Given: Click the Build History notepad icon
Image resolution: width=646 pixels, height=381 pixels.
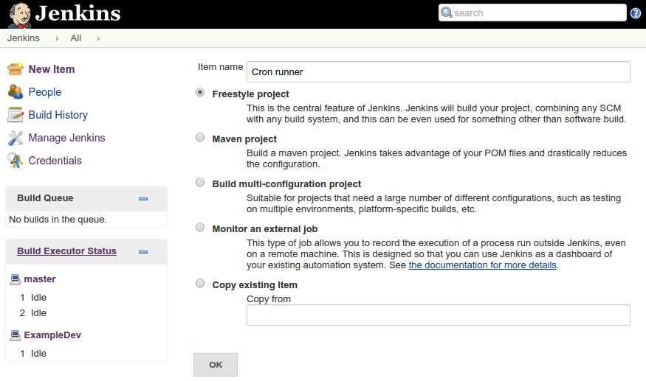Looking at the screenshot, I should pyautogui.click(x=16, y=115).
